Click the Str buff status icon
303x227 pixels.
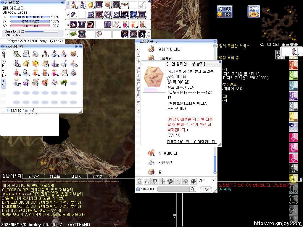pyautogui.click(x=293, y=65)
